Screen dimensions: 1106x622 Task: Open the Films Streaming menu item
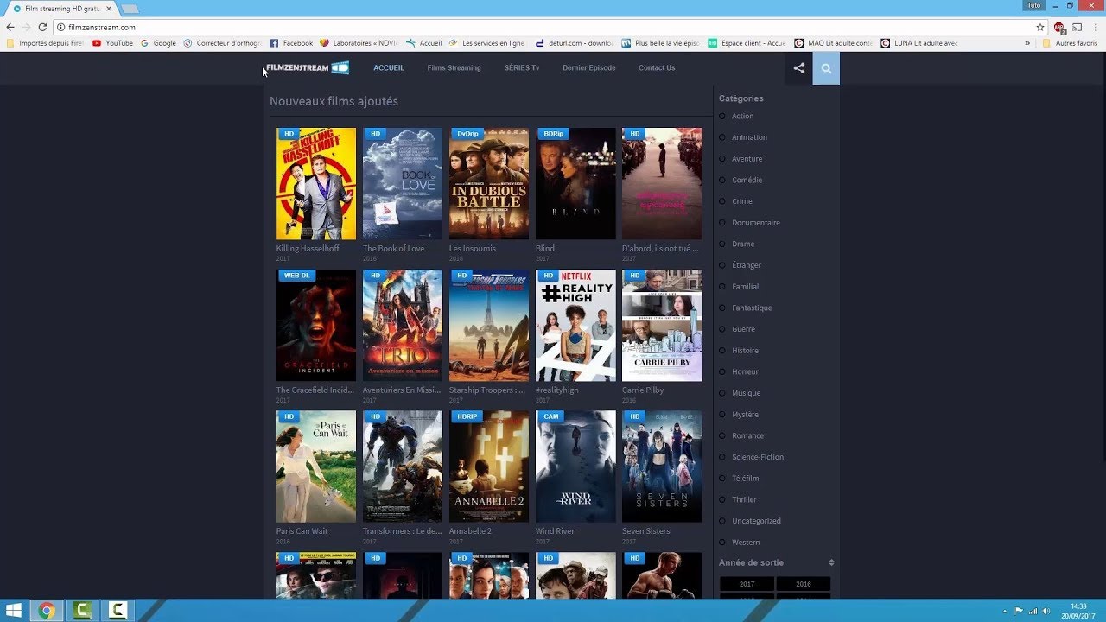pyautogui.click(x=454, y=67)
